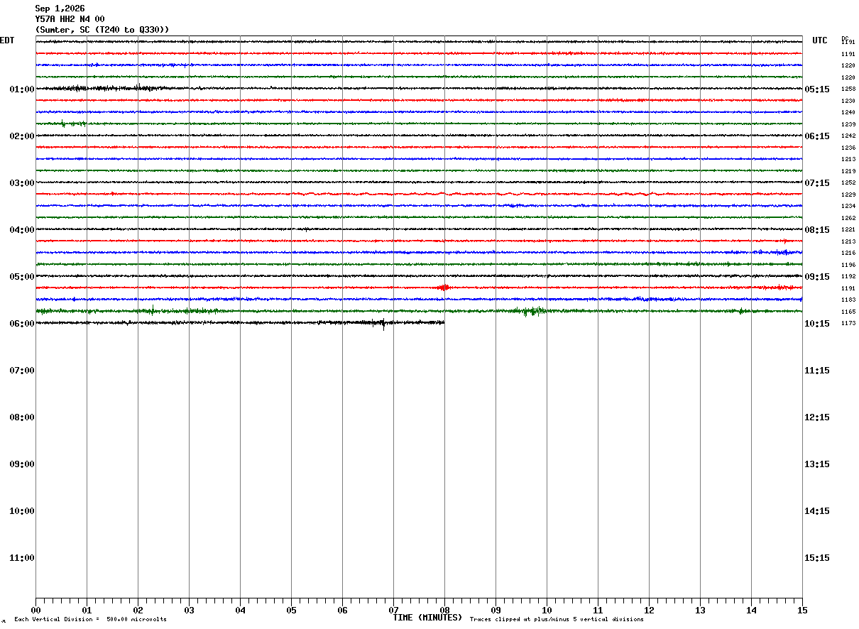Screen dimensions: 859x629
Task: Click the Y57A HH2 N4 00 station label
Action: coord(70,19)
